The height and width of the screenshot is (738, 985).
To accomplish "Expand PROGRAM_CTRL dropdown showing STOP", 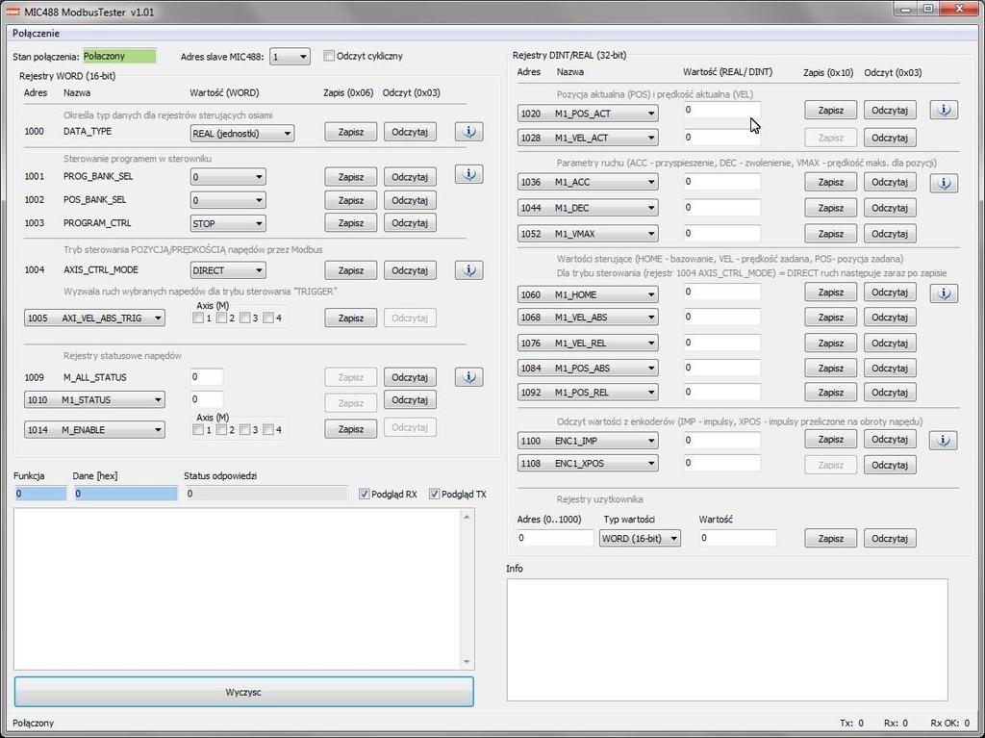I will 228,224.
